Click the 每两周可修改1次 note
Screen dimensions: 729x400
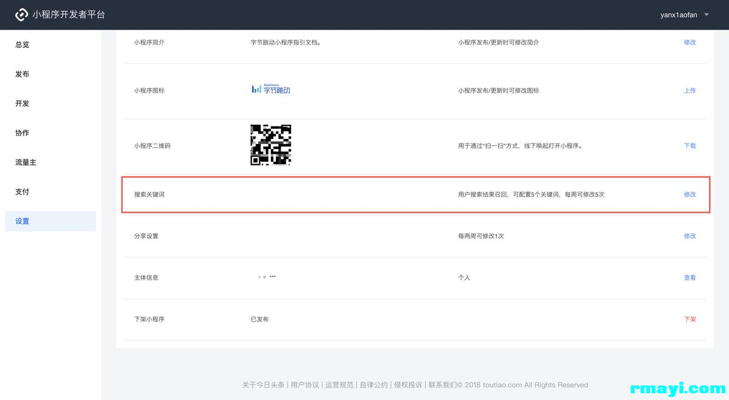[x=481, y=236]
